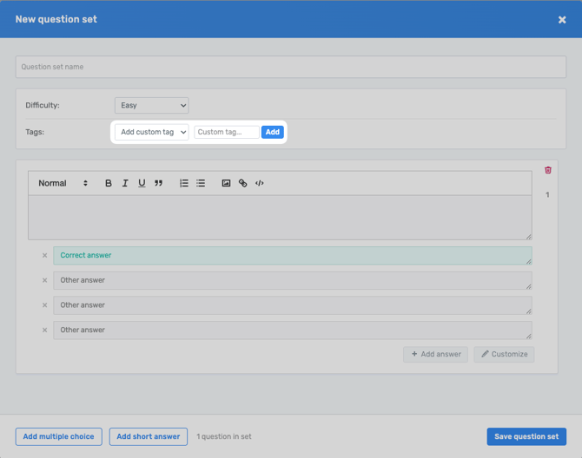Remove the Correct answer row
Screen dimensions: 582x458
[x=45, y=256]
